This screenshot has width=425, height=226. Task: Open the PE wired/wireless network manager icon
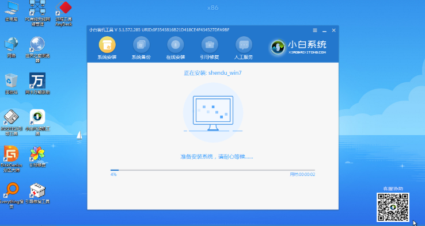tap(37, 13)
